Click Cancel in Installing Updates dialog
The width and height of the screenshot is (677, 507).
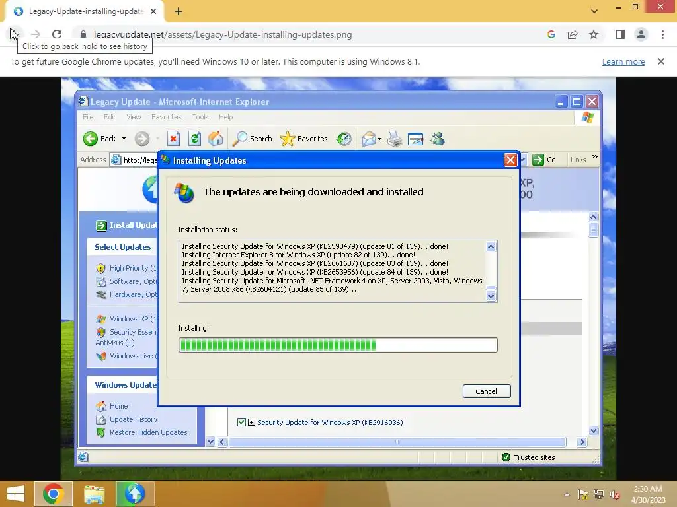pos(487,391)
